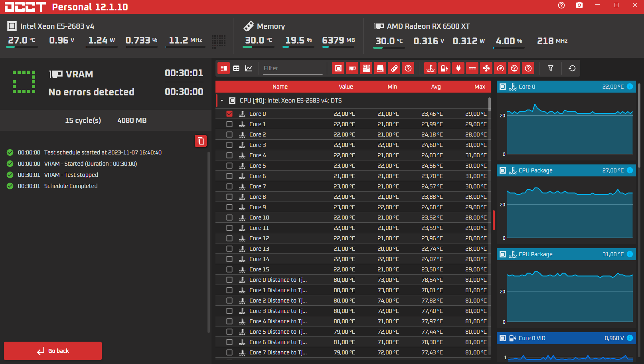644x364 pixels.
Task: Reset sensor statistics with the circular arrow
Action: (572, 68)
